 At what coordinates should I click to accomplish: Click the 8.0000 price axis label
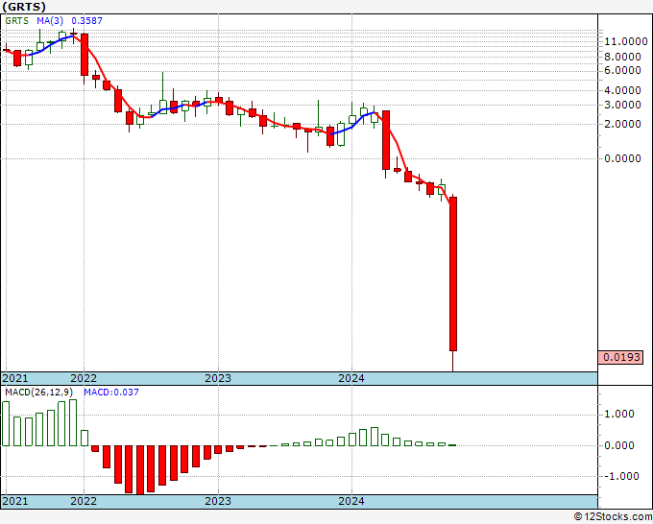[x=622, y=57]
